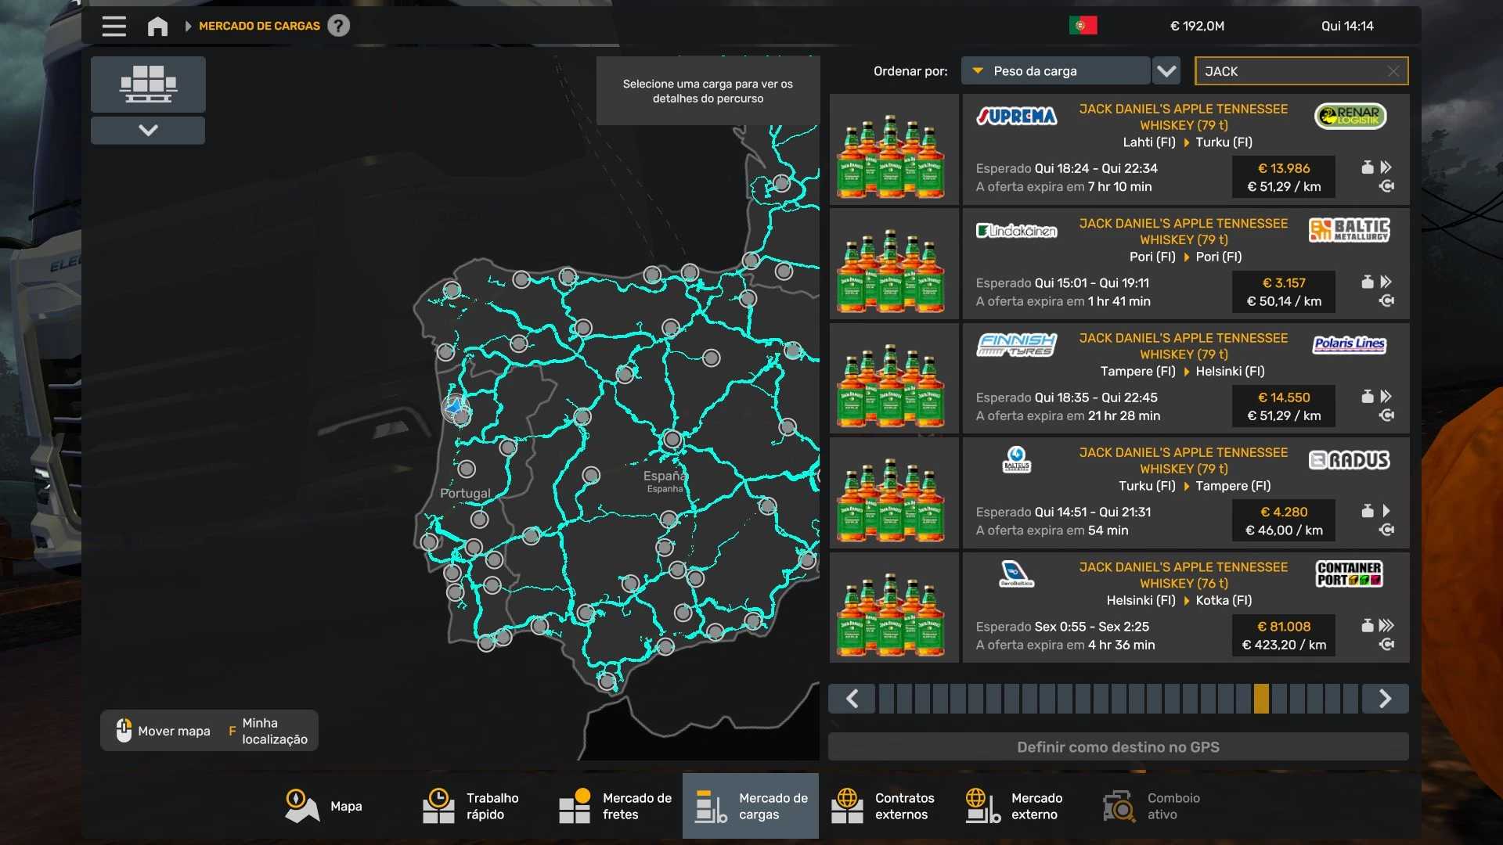Go to the previous page of offers
The height and width of the screenshot is (845, 1503).
click(852, 699)
